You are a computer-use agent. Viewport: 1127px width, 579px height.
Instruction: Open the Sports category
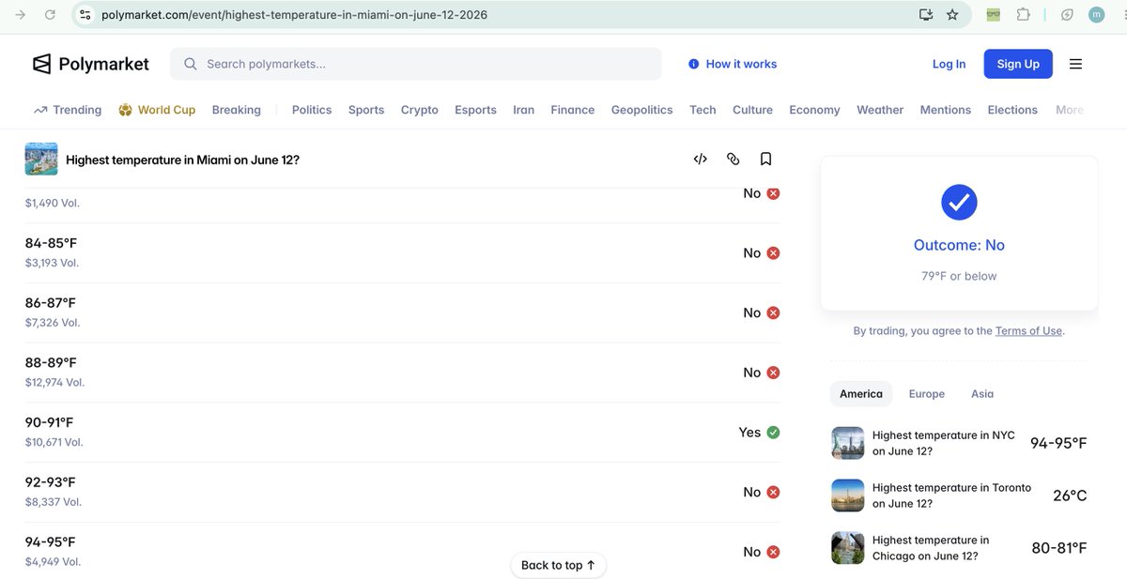[366, 110]
